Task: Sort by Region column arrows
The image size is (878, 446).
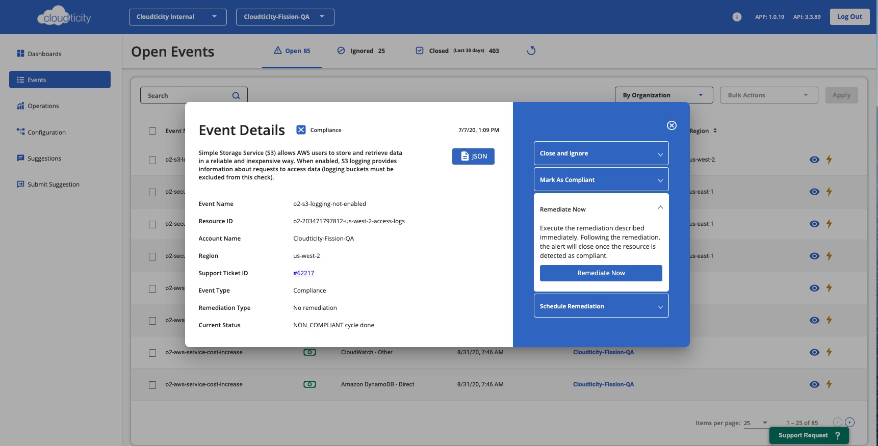Action: (715, 130)
